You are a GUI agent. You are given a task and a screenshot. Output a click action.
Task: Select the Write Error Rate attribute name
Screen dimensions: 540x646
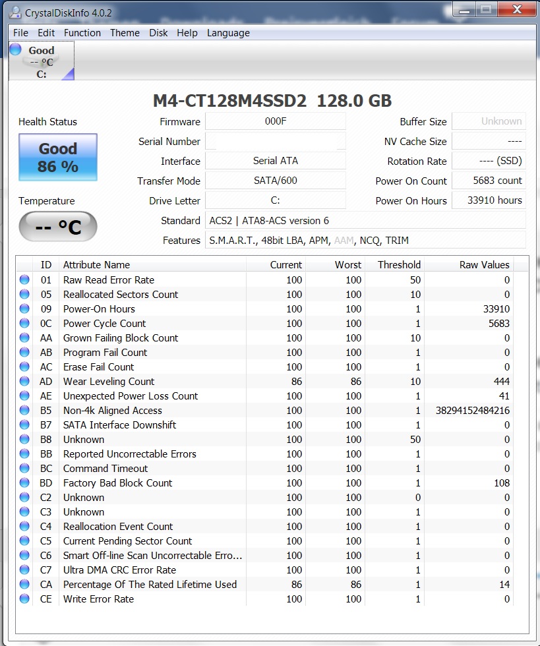coord(98,599)
